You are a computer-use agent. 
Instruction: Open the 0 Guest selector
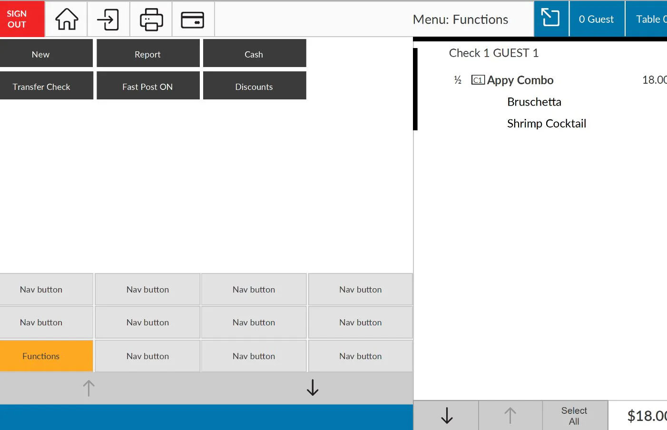(x=597, y=19)
